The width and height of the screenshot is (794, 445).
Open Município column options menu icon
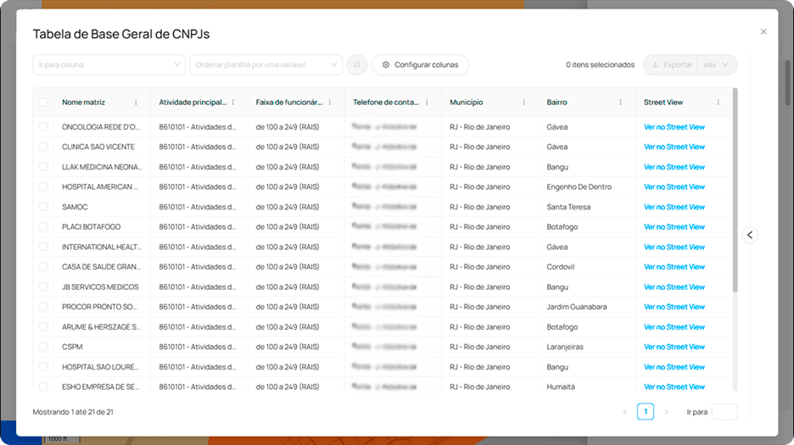pyautogui.click(x=523, y=103)
